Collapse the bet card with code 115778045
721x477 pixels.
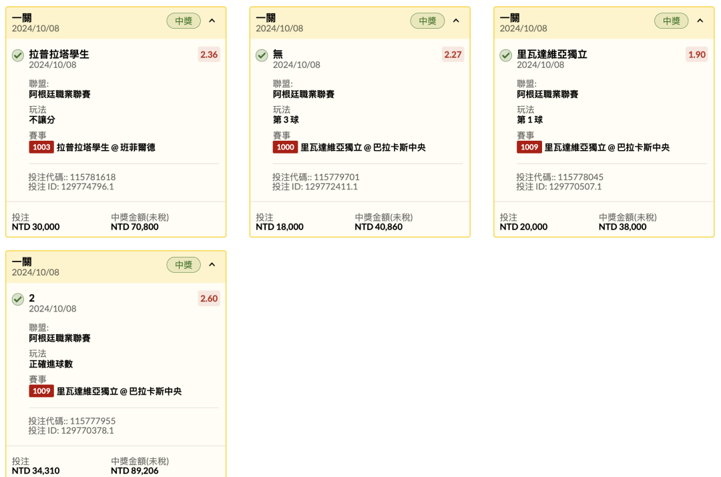click(700, 21)
